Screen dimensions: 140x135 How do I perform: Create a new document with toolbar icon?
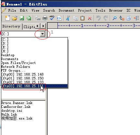pos(7,18)
